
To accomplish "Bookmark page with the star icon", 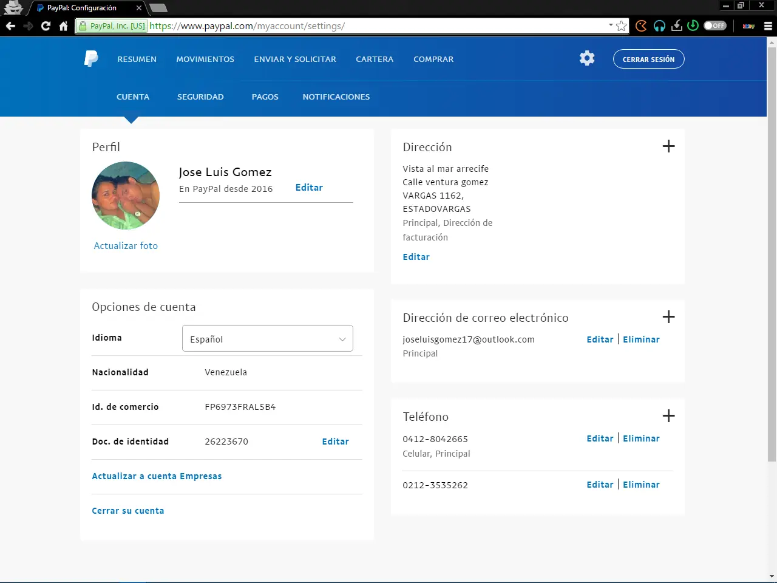I will (621, 26).
